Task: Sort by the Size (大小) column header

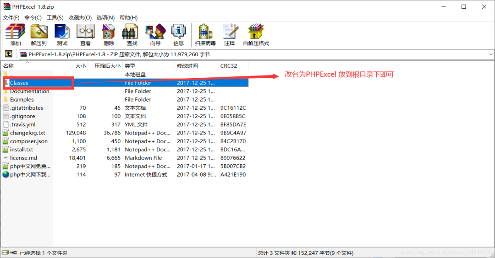Action: click(71, 66)
